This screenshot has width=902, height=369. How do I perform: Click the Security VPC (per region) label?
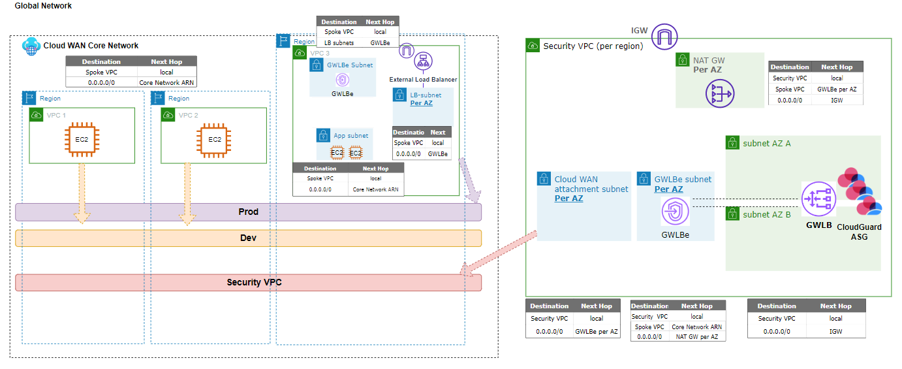[593, 46]
